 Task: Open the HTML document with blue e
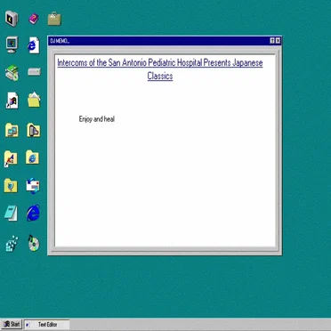tap(34, 45)
